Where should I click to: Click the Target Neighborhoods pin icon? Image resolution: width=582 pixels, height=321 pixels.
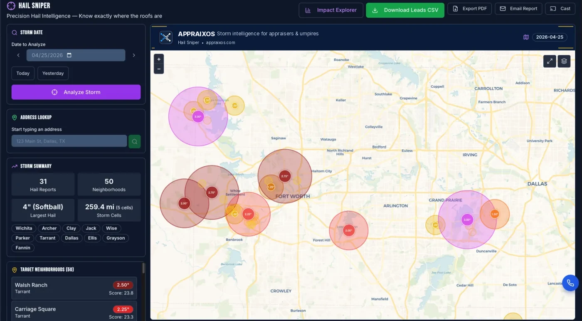point(15,270)
